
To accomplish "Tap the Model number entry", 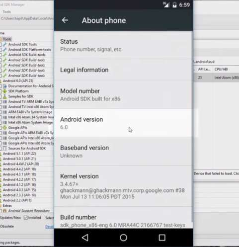I will click(x=123, y=95).
